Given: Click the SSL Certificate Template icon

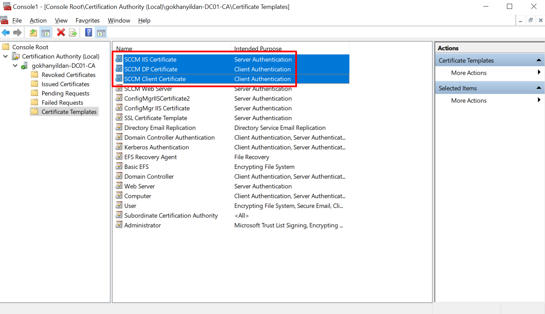Looking at the screenshot, I should point(119,117).
